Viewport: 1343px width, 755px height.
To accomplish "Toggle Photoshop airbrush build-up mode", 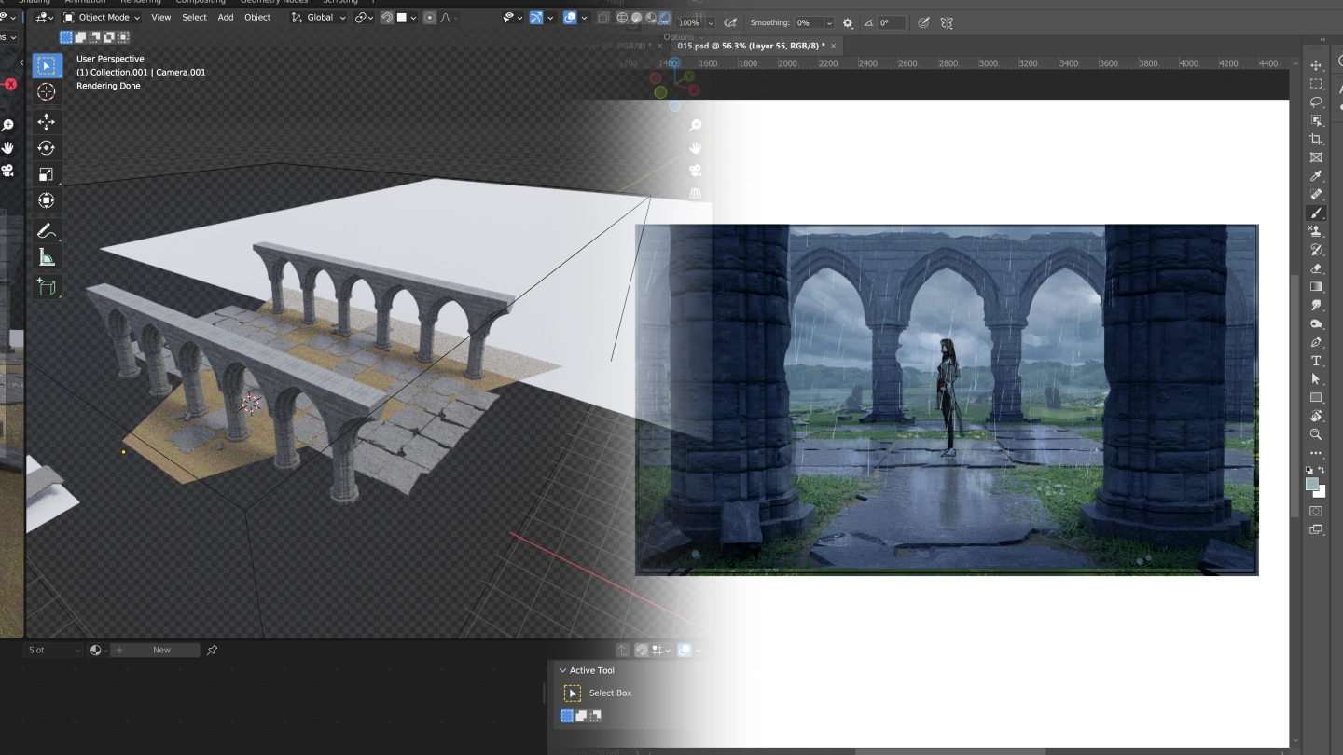I will point(730,22).
